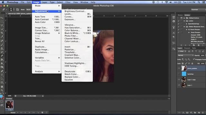Switch to the Paths tab
Image resolution: width=206 pixels, height=115 pixels.
tap(194, 48)
